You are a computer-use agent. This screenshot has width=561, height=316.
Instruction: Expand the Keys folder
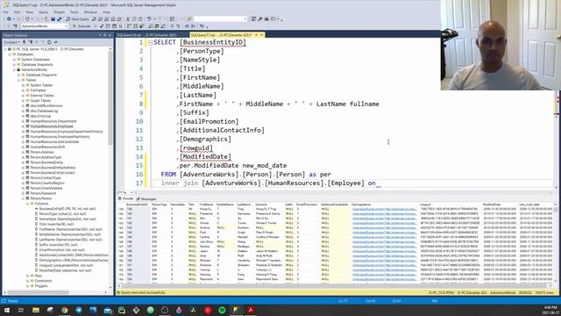coord(27,276)
